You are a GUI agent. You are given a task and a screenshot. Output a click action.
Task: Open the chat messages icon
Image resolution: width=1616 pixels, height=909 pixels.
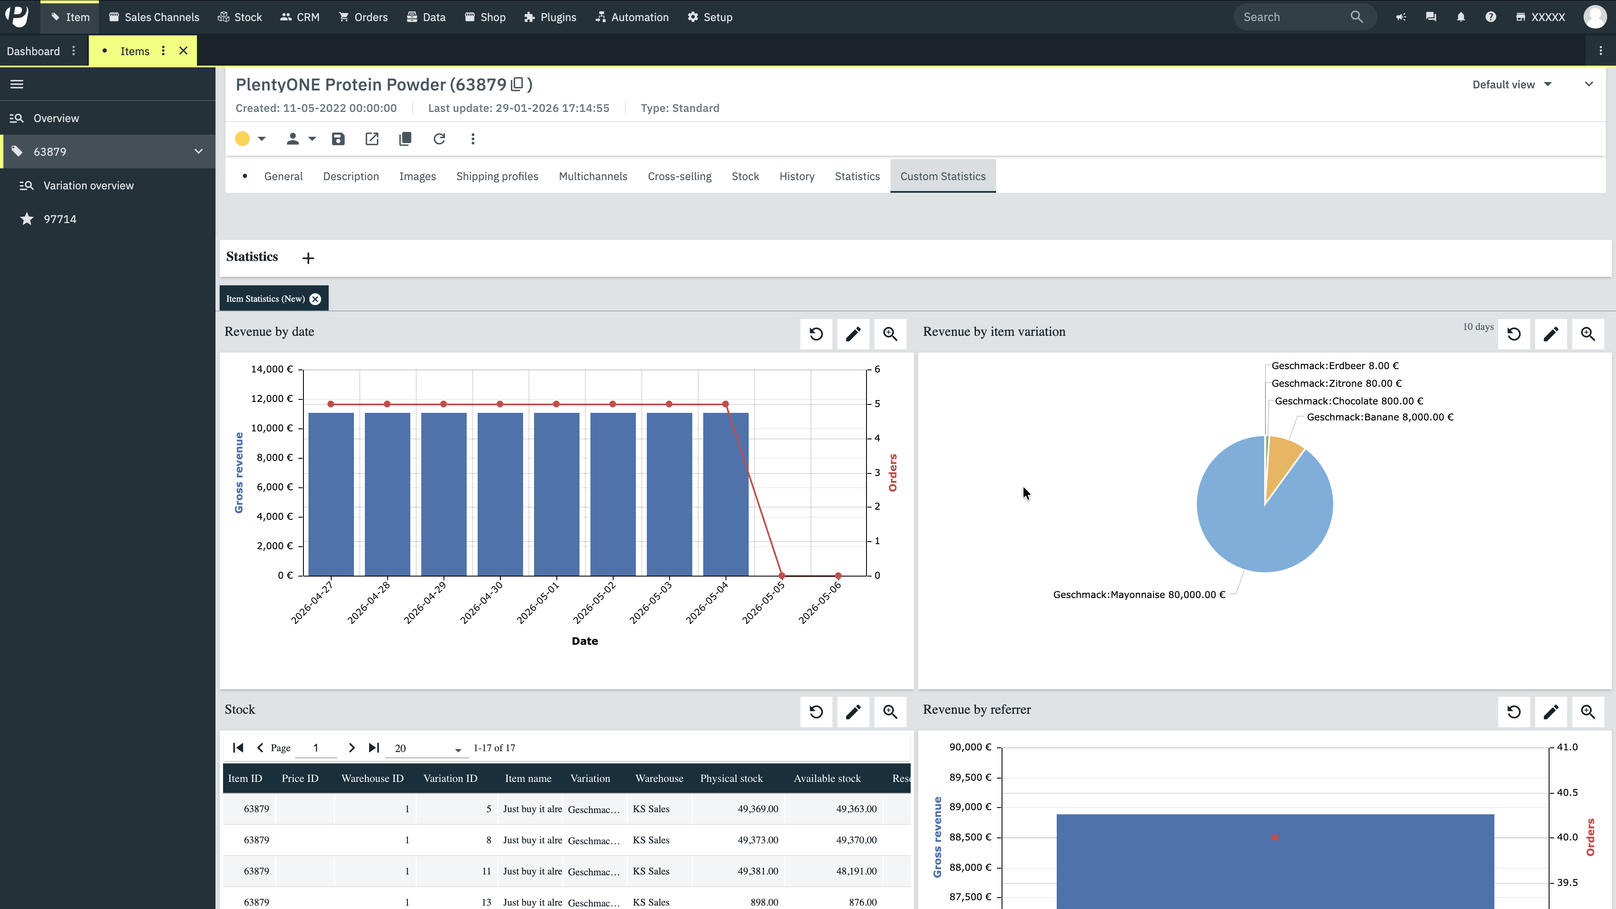click(1431, 17)
